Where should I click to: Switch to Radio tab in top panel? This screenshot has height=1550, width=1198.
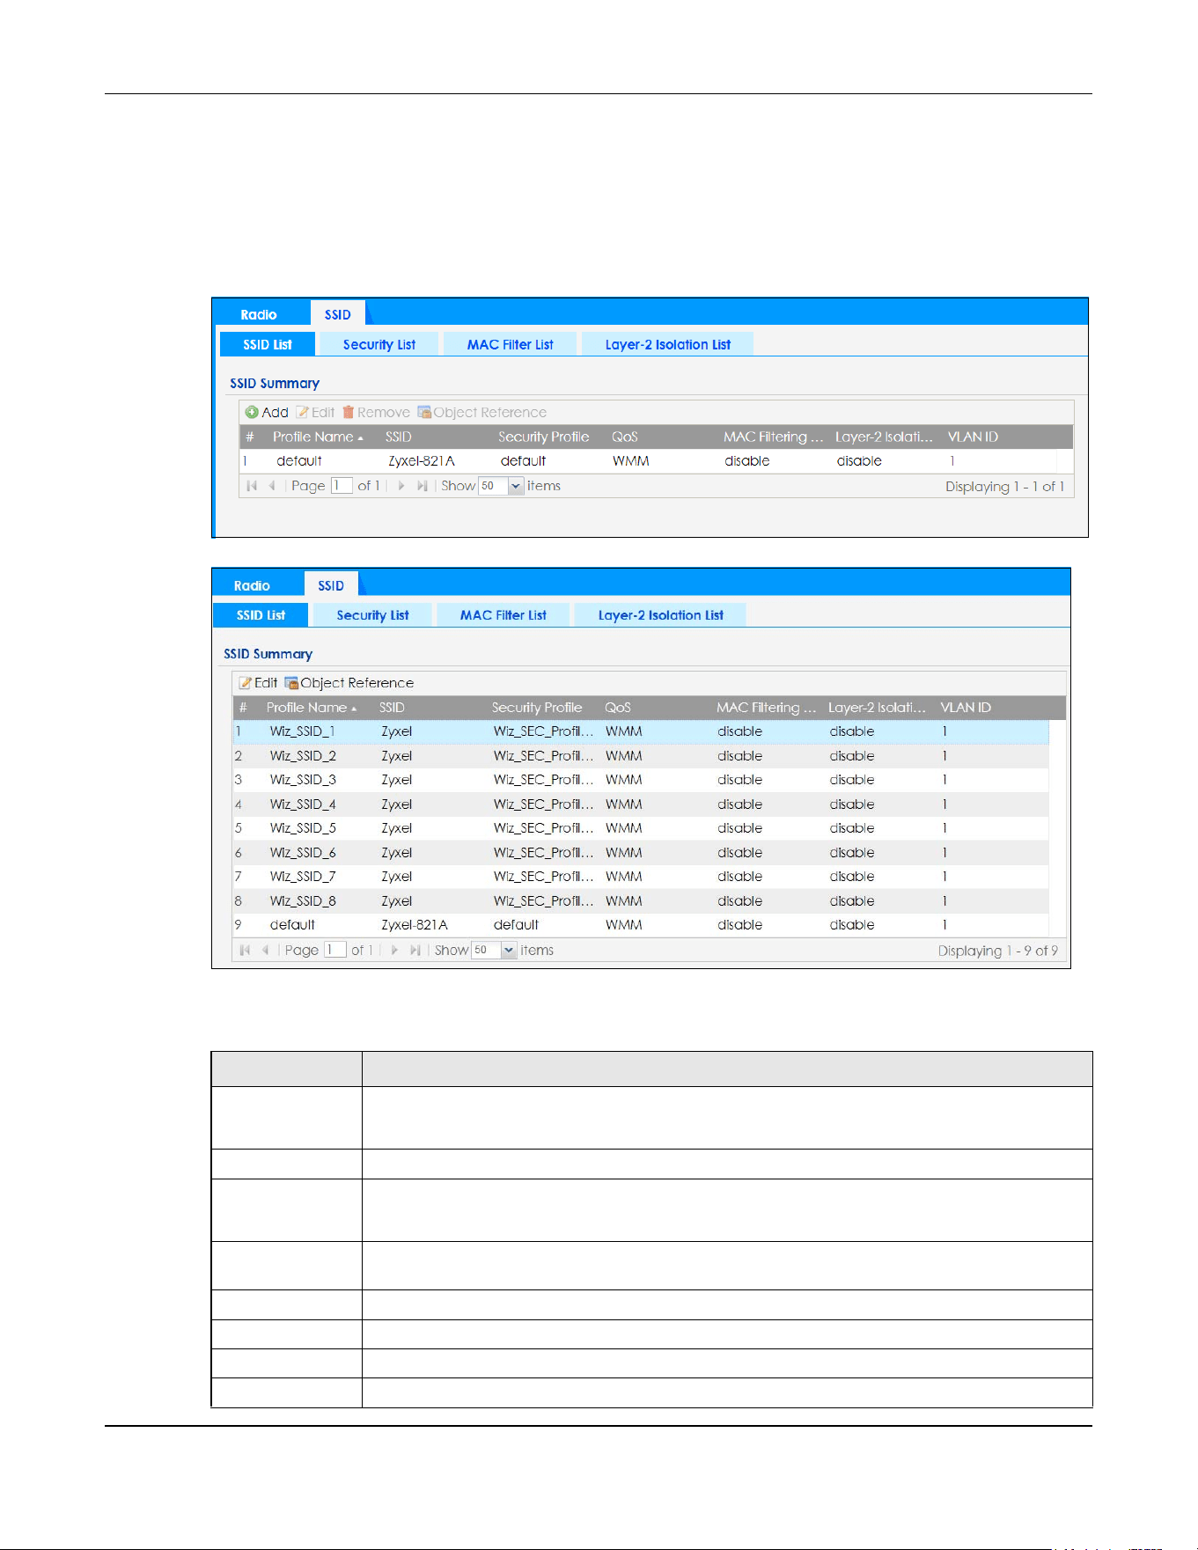pyautogui.click(x=259, y=314)
